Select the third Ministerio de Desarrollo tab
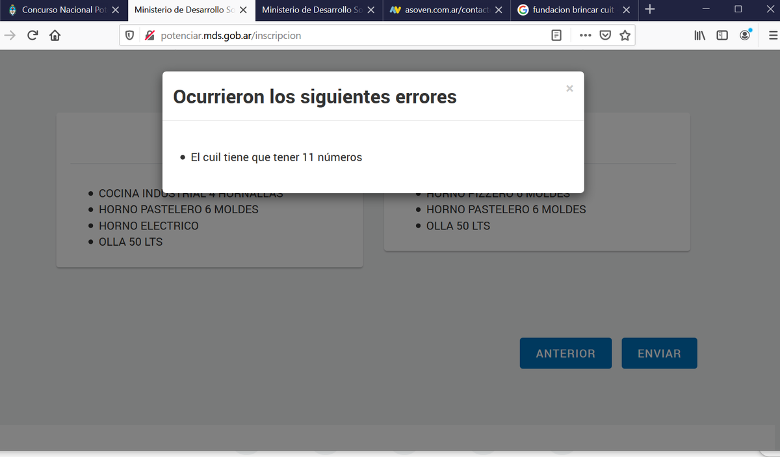The height and width of the screenshot is (457, 780). 317,10
